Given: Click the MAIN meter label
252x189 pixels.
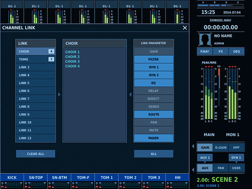Looking at the screenshot, I should (209, 135).
